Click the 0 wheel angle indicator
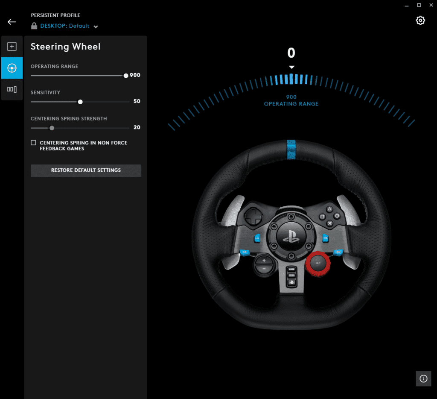The height and width of the screenshot is (399, 437). [x=291, y=53]
